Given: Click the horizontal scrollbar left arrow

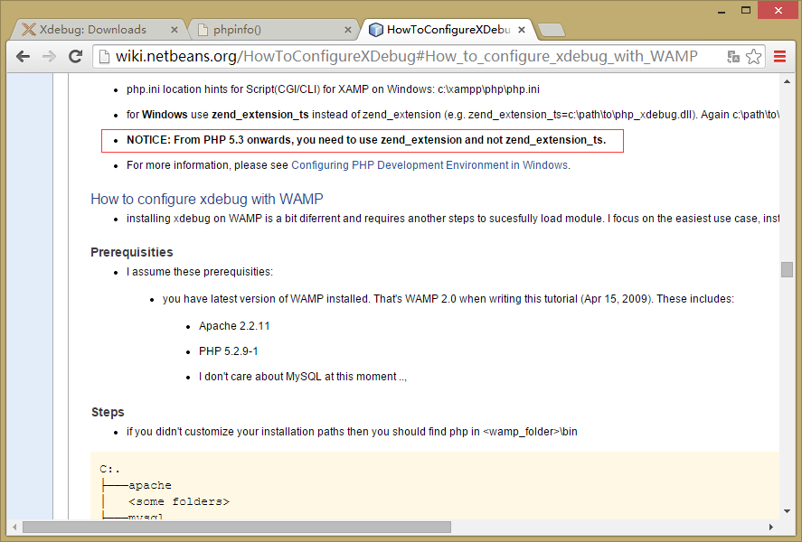Looking at the screenshot, I should [14, 527].
